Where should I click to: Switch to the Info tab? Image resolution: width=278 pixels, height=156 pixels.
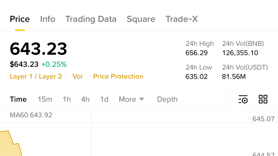[48, 19]
